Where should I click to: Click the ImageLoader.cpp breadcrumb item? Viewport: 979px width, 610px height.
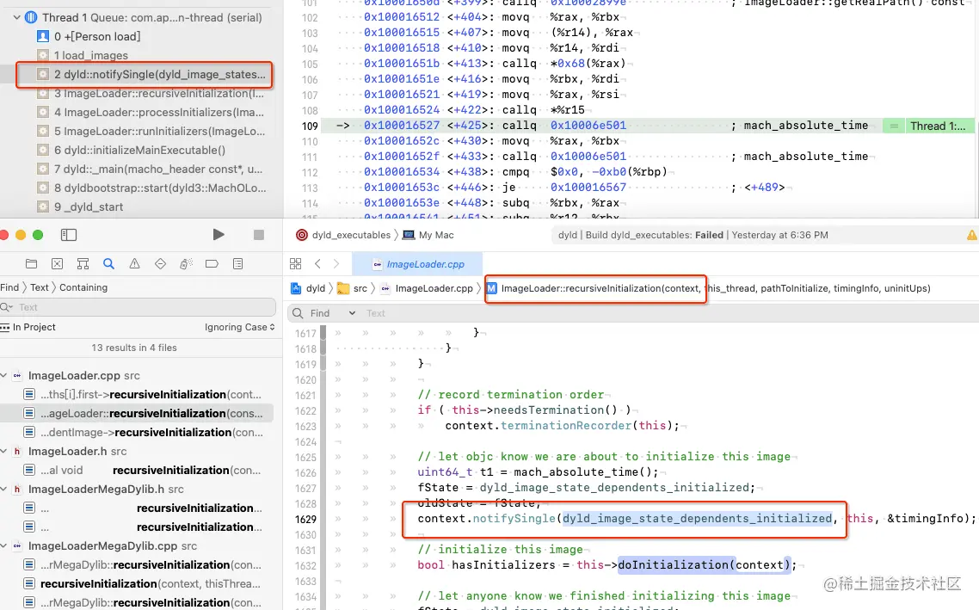[427, 288]
